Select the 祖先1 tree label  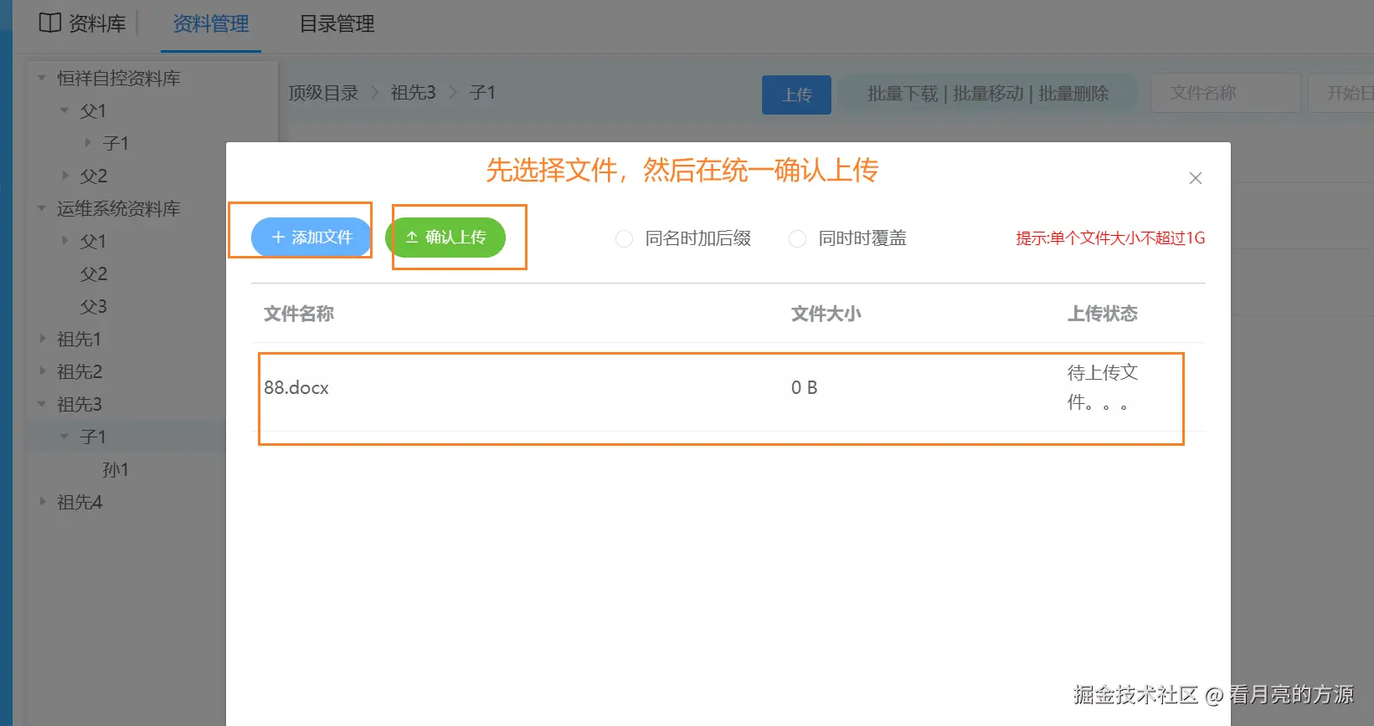(80, 340)
